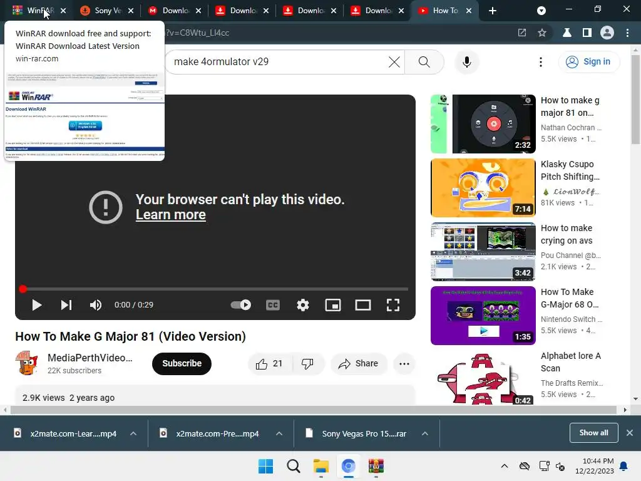The image size is (641, 481).
Task: Toggle closed captions CC button
Action: click(273, 305)
